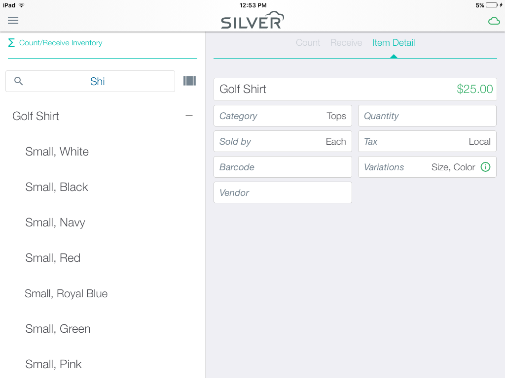The height and width of the screenshot is (378, 505).
Task: Open the hamburger menu
Action: point(13,21)
